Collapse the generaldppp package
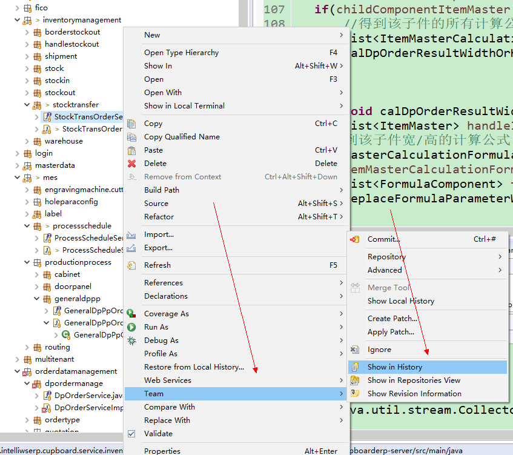513x455 pixels. tap(36, 299)
